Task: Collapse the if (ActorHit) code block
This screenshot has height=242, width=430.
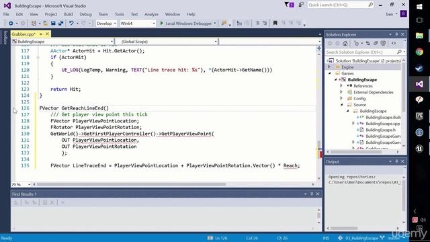Action: pos(38,57)
